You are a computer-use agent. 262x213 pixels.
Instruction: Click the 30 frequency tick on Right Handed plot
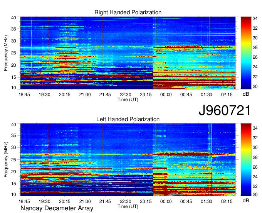[x=13, y=41]
